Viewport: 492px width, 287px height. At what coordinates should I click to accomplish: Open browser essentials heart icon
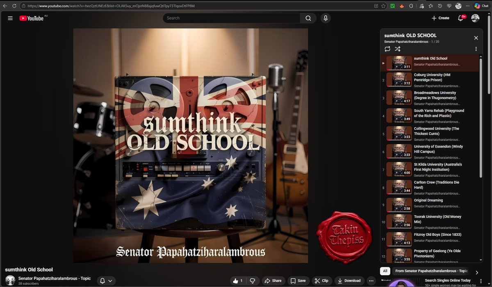449,6
